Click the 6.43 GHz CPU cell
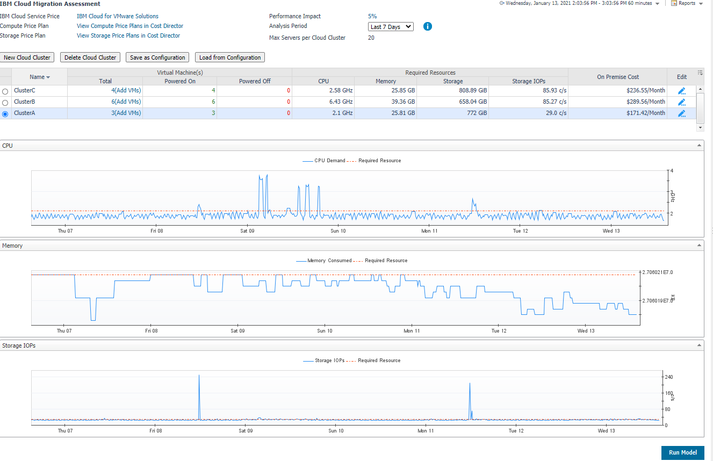 (323, 102)
